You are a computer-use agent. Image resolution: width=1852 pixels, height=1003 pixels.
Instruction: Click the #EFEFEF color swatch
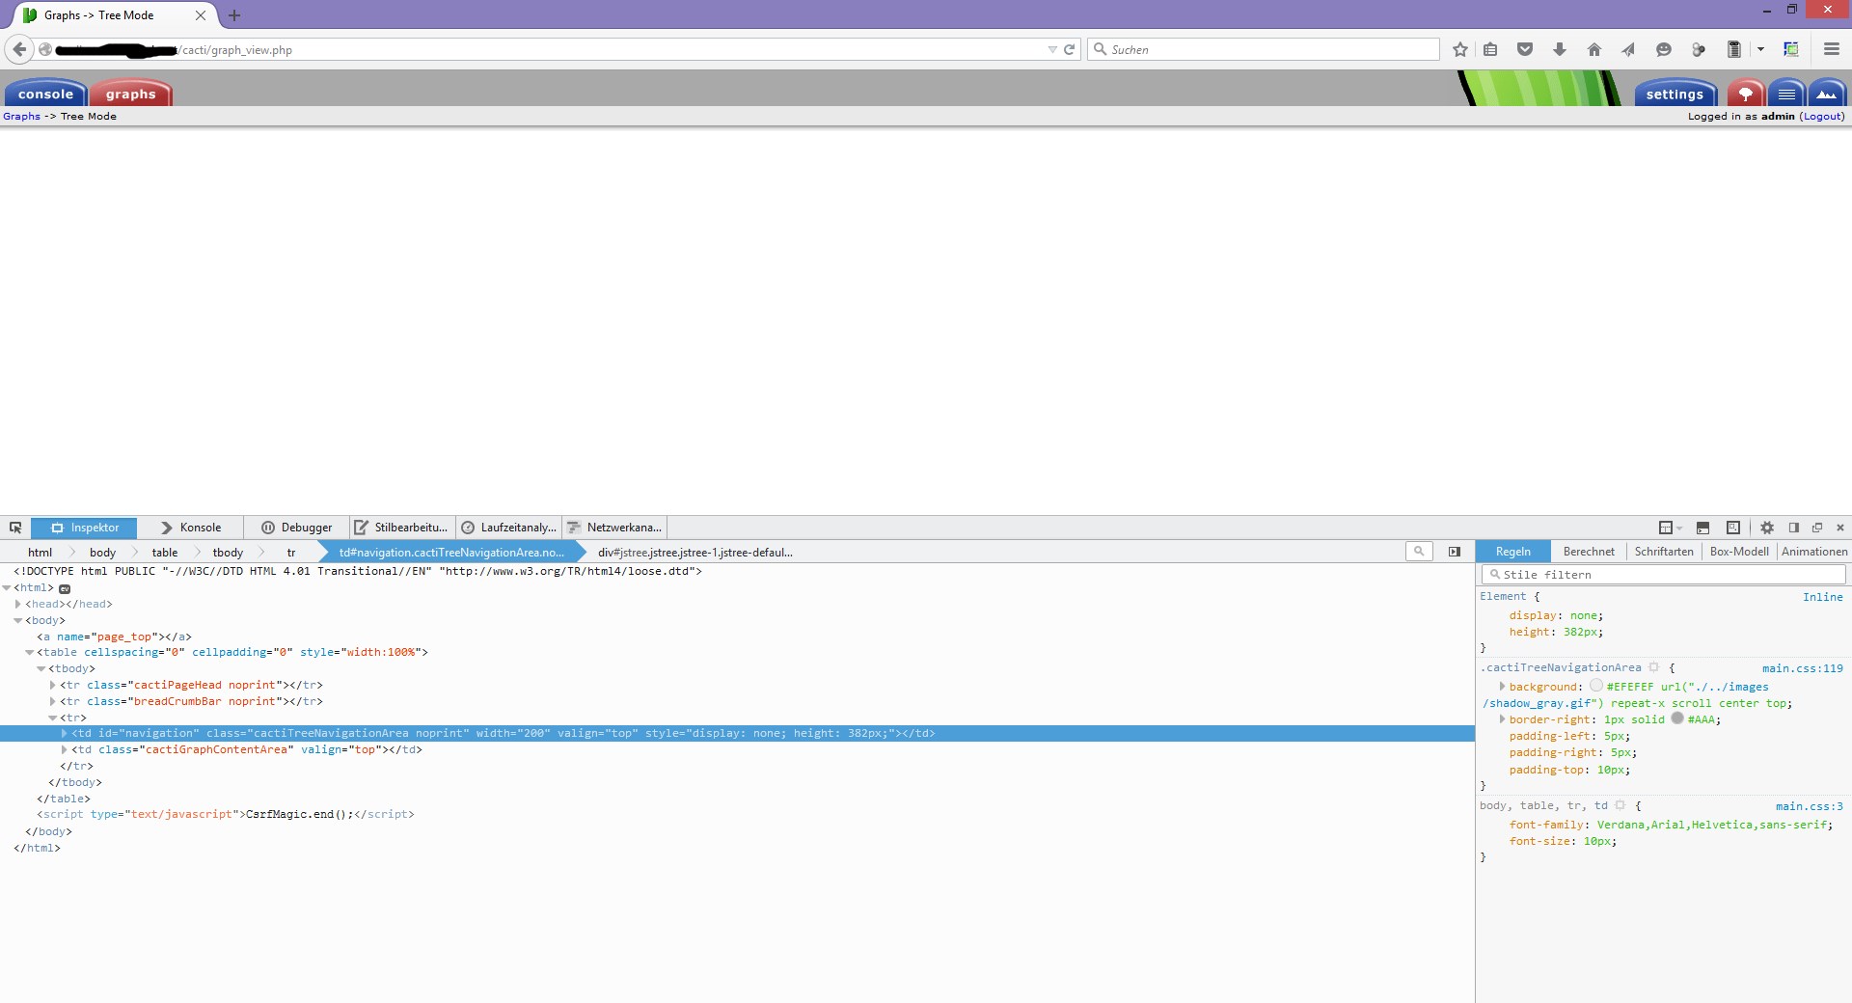click(x=1595, y=686)
